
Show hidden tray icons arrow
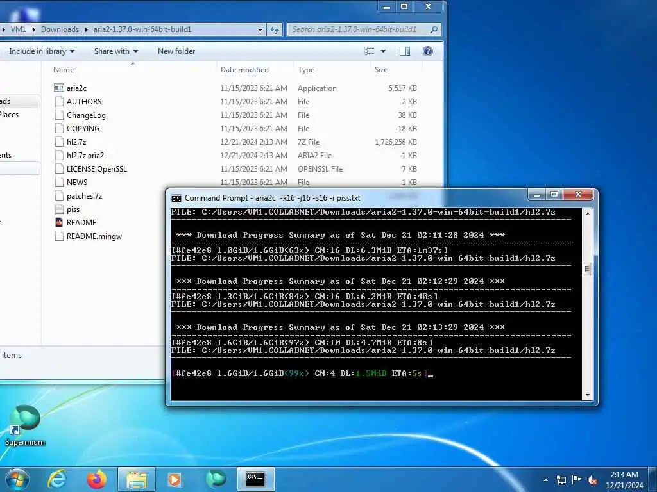(x=545, y=480)
